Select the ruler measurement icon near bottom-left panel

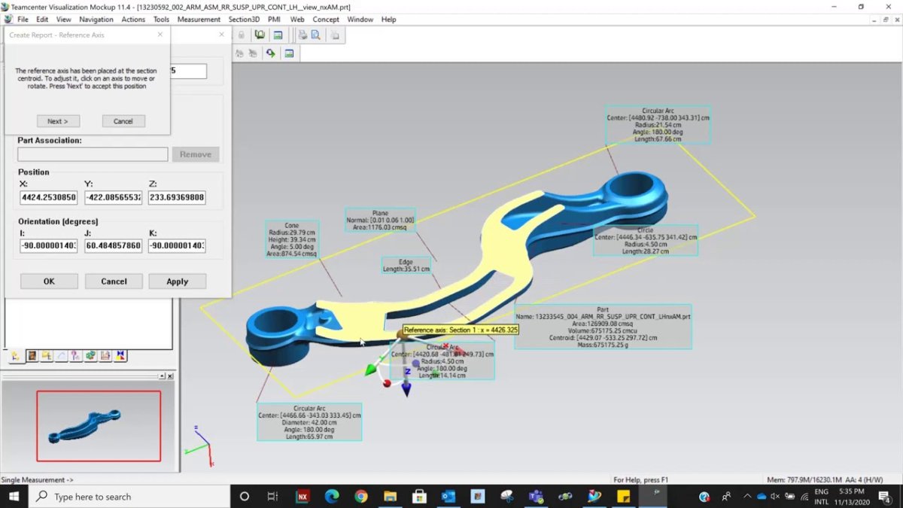coord(105,355)
